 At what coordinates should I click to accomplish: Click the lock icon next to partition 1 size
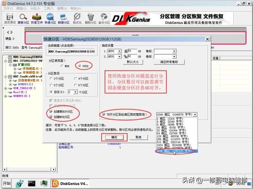tap(126, 51)
